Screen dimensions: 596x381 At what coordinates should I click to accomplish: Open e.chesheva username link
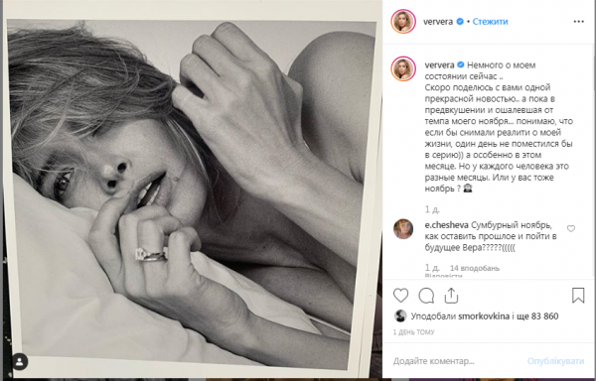click(x=446, y=225)
